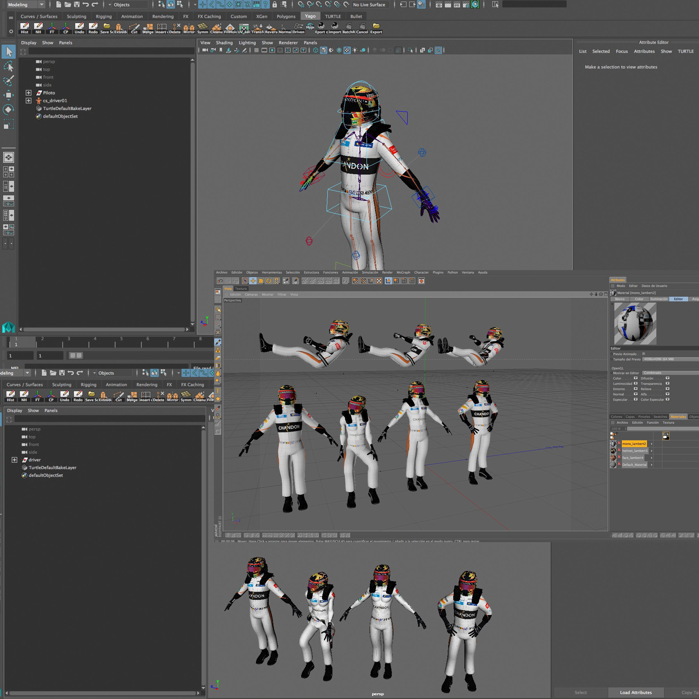Select the Lasso tool in left toolbox
699x699 pixels.
coord(9,66)
